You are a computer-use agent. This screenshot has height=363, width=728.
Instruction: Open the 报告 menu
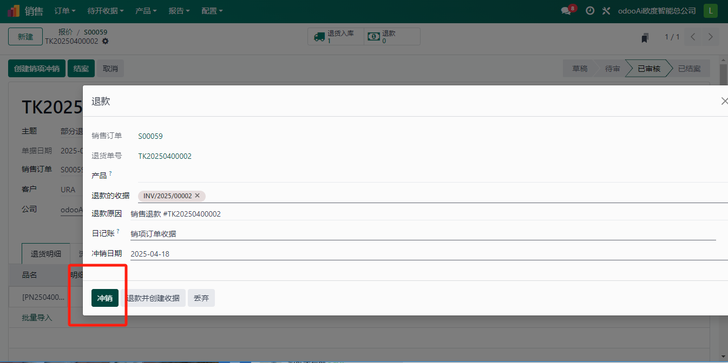click(179, 11)
